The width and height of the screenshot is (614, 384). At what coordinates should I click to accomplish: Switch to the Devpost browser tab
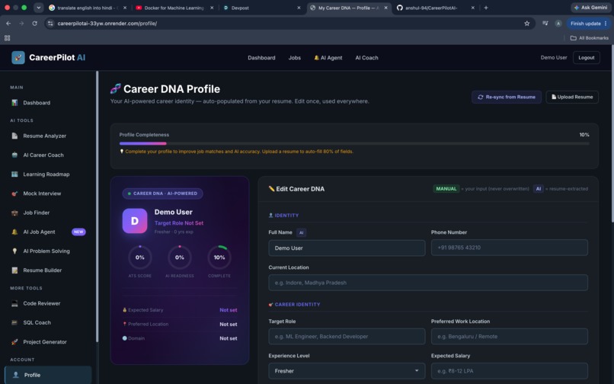[x=261, y=8]
